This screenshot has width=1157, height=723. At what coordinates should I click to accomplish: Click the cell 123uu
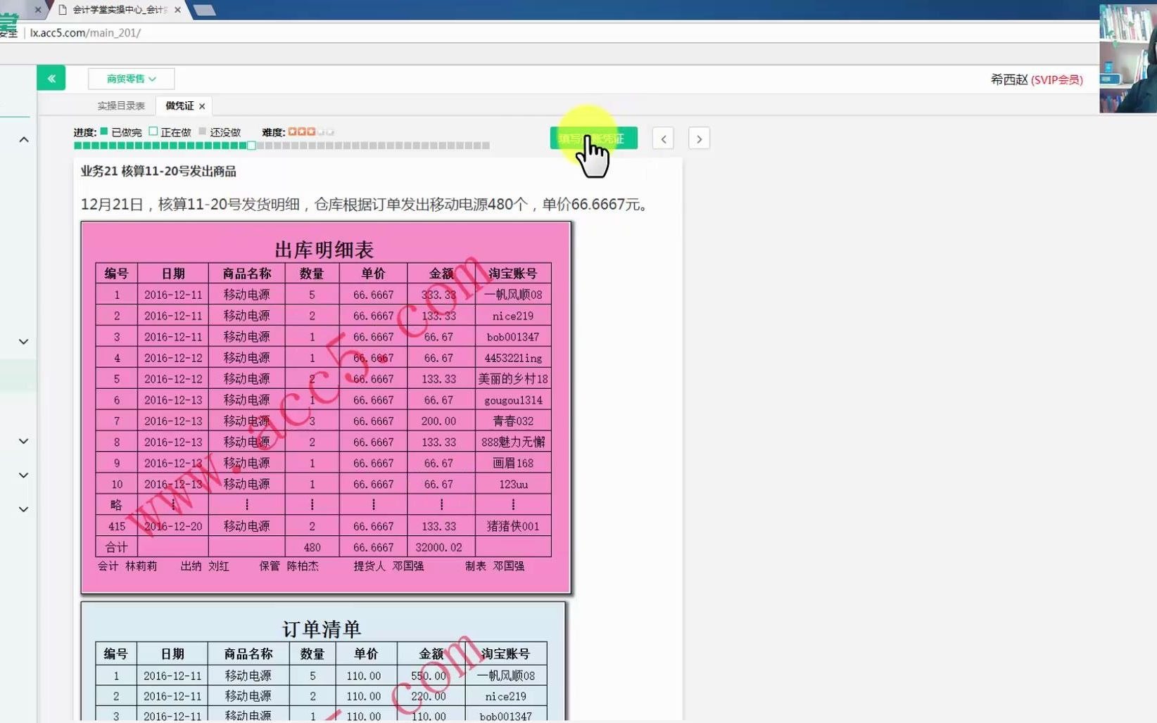click(x=513, y=485)
